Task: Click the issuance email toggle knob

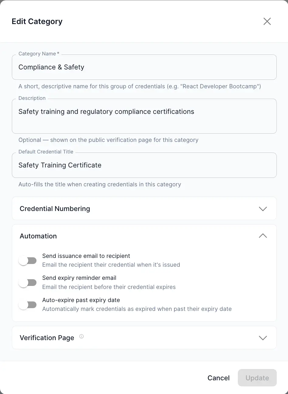Action: (24, 260)
